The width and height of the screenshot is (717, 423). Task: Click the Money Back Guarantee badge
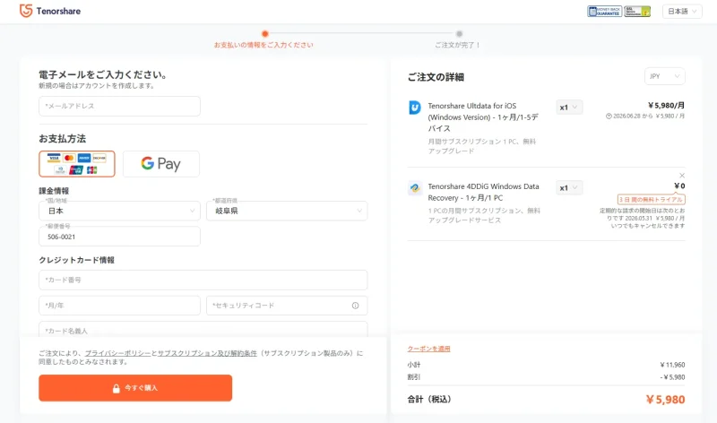604,12
